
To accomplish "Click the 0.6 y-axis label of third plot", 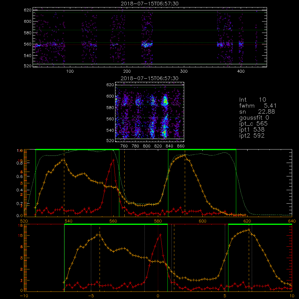I will click(20, 177).
